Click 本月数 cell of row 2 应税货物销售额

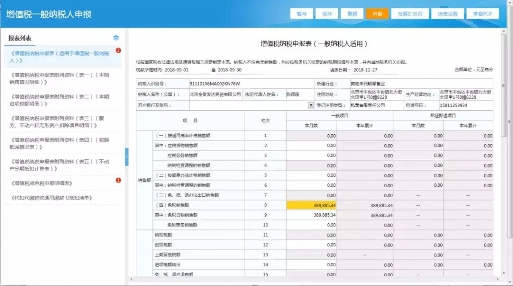311,146
